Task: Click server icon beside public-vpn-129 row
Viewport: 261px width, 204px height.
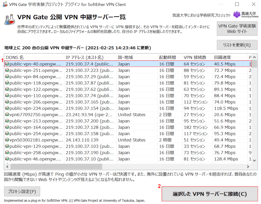Action: point(7,146)
